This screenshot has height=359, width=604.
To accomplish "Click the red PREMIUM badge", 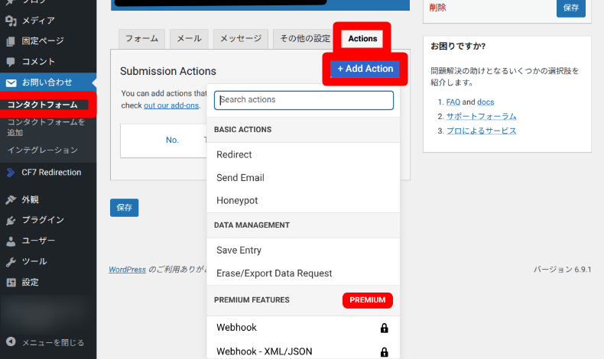I will pyautogui.click(x=368, y=300).
